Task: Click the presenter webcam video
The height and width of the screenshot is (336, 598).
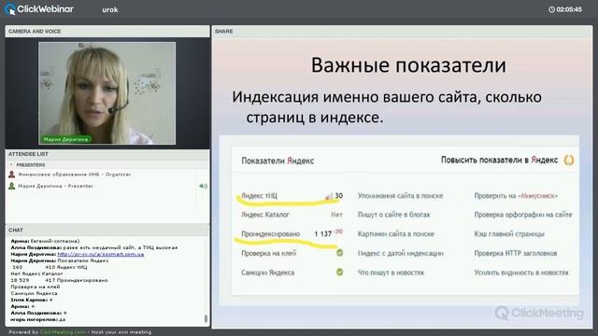Action: [x=107, y=93]
